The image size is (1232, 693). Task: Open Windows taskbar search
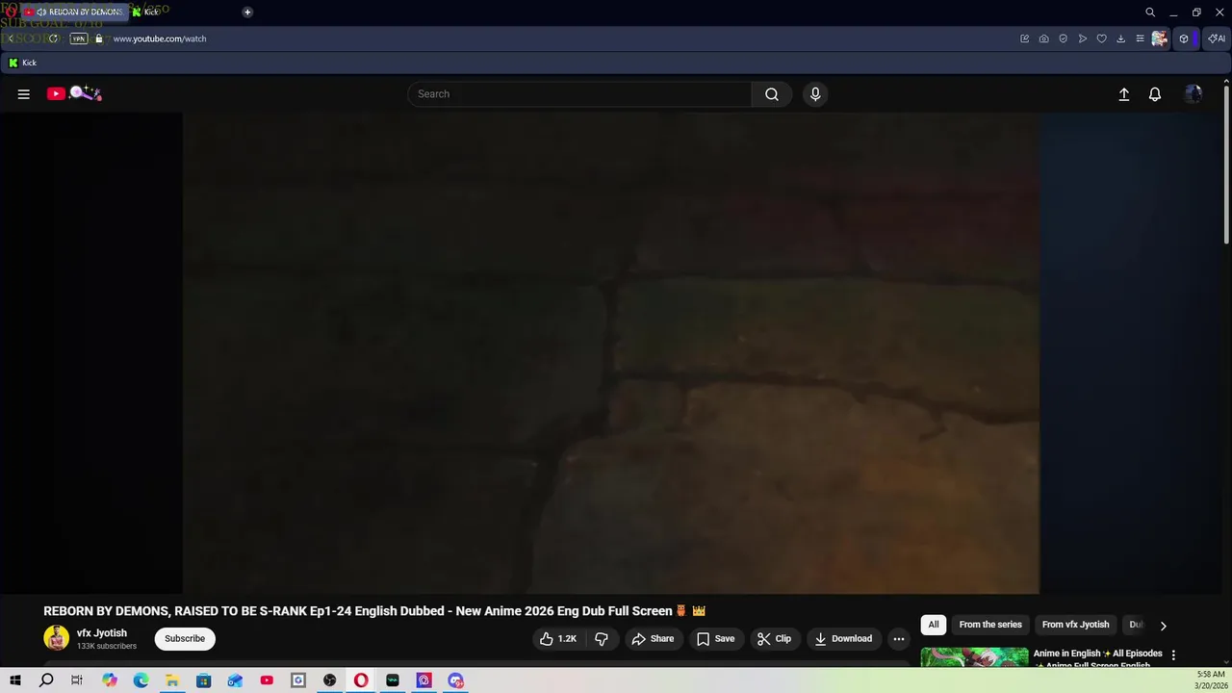(x=46, y=680)
